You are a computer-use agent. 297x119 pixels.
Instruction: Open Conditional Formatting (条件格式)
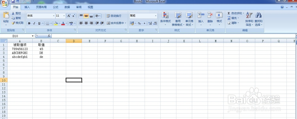[165, 19]
